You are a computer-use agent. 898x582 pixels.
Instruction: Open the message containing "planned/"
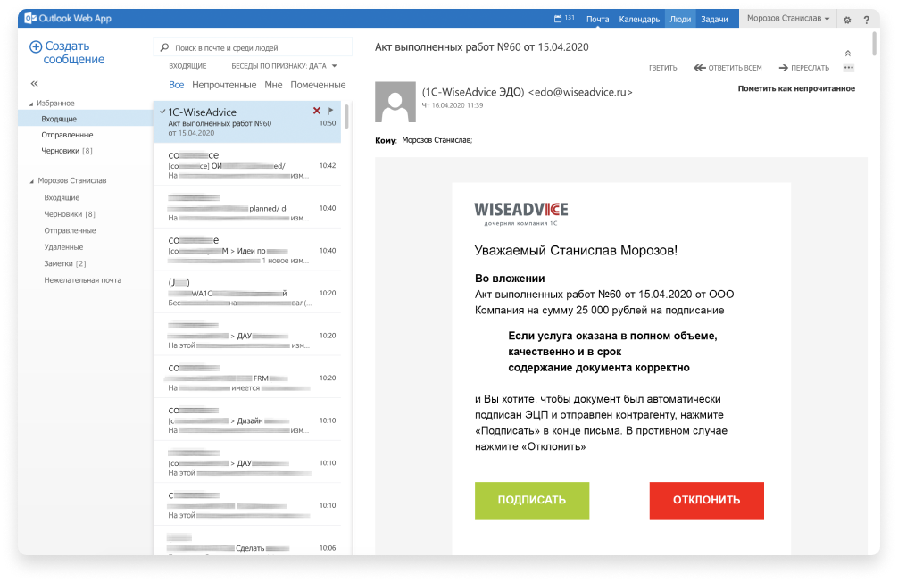click(247, 207)
